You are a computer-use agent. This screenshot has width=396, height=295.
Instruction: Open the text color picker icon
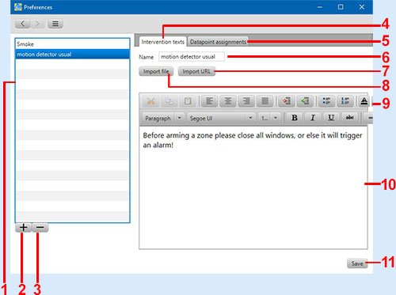[x=364, y=101]
